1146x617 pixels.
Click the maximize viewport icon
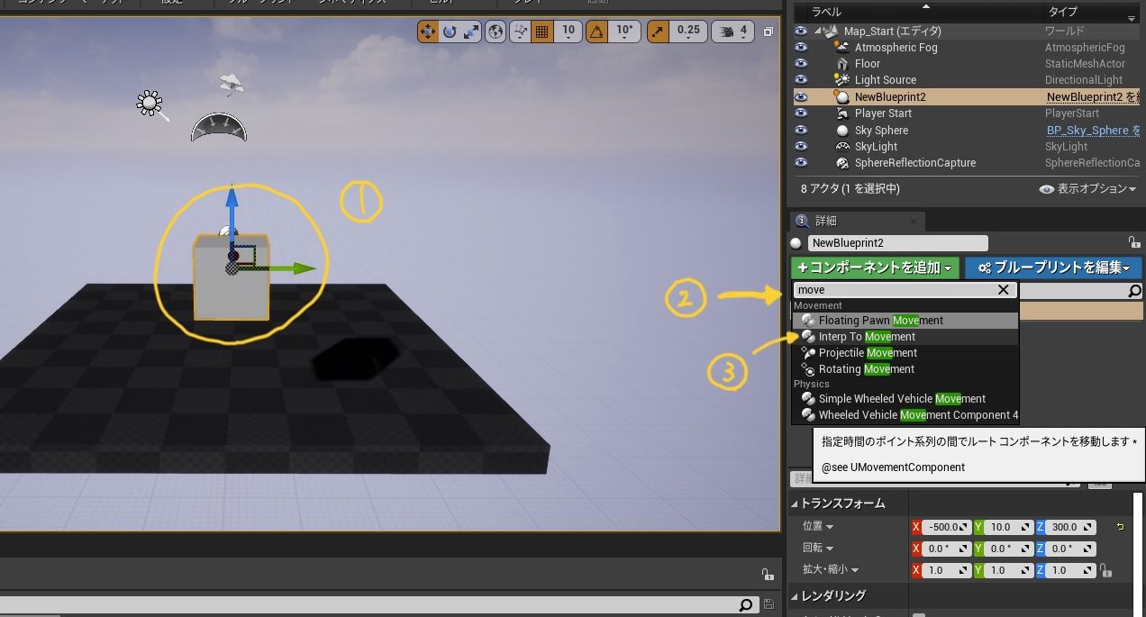coord(769,32)
